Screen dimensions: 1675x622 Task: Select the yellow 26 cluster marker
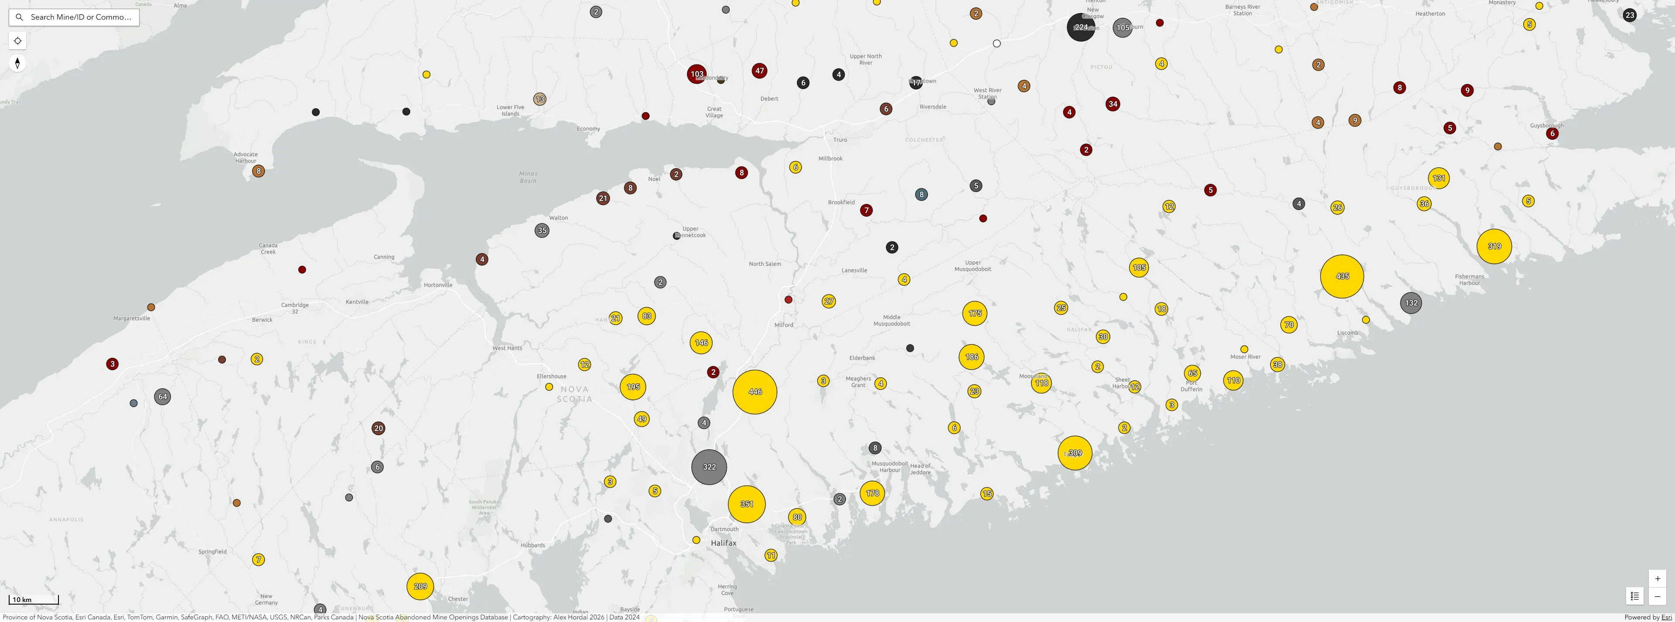tap(1337, 207)
